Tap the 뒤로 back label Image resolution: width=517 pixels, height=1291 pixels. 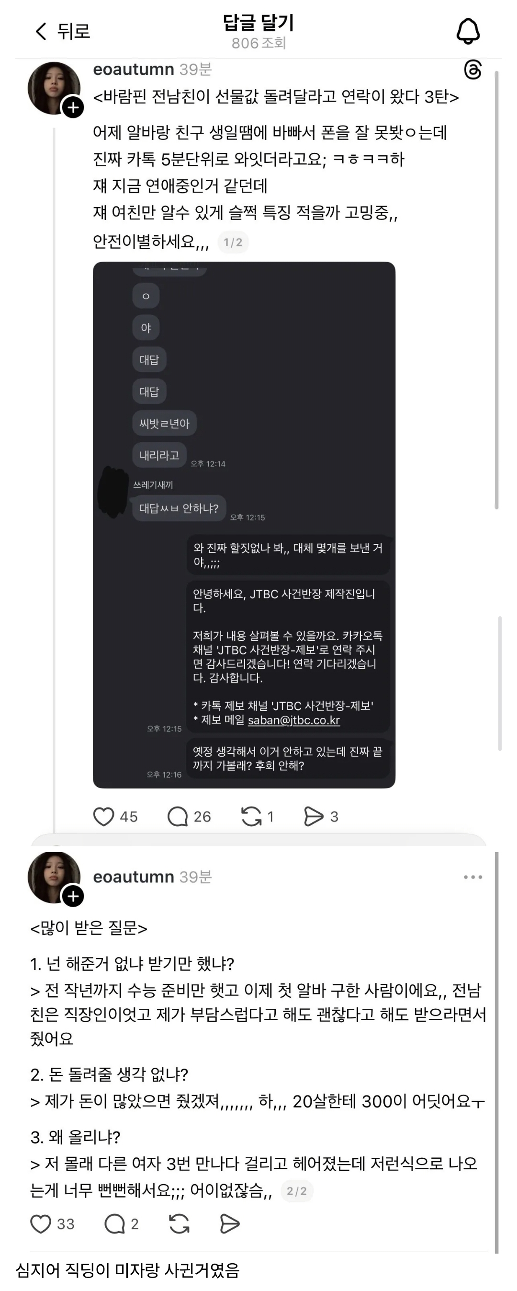(x=74, y=31)
